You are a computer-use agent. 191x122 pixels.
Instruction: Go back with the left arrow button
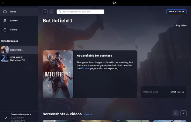tap(45, 12)
